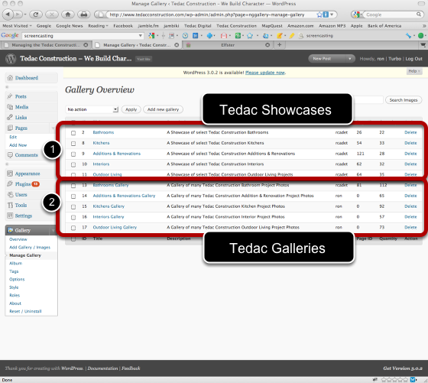Screen dimensions: 428x383
Task: Expand the Help dropdown tab
Action: (x=414, y=71)
